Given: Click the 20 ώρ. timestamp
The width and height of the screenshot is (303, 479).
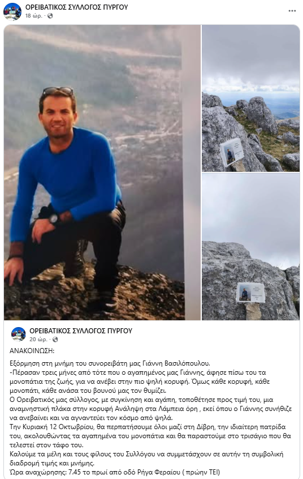Looking at the screenshot, I should [38, 340].
